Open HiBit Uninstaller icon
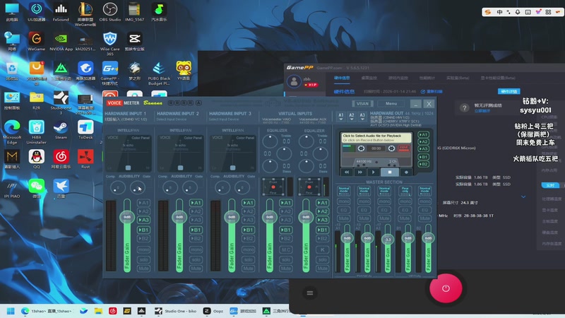The image size is (565, 318). [x=37, y=132]
